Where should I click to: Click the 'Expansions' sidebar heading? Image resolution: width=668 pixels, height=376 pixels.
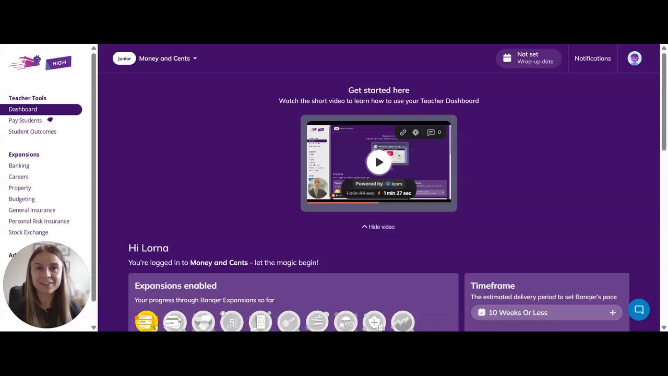tap(24, 155)
